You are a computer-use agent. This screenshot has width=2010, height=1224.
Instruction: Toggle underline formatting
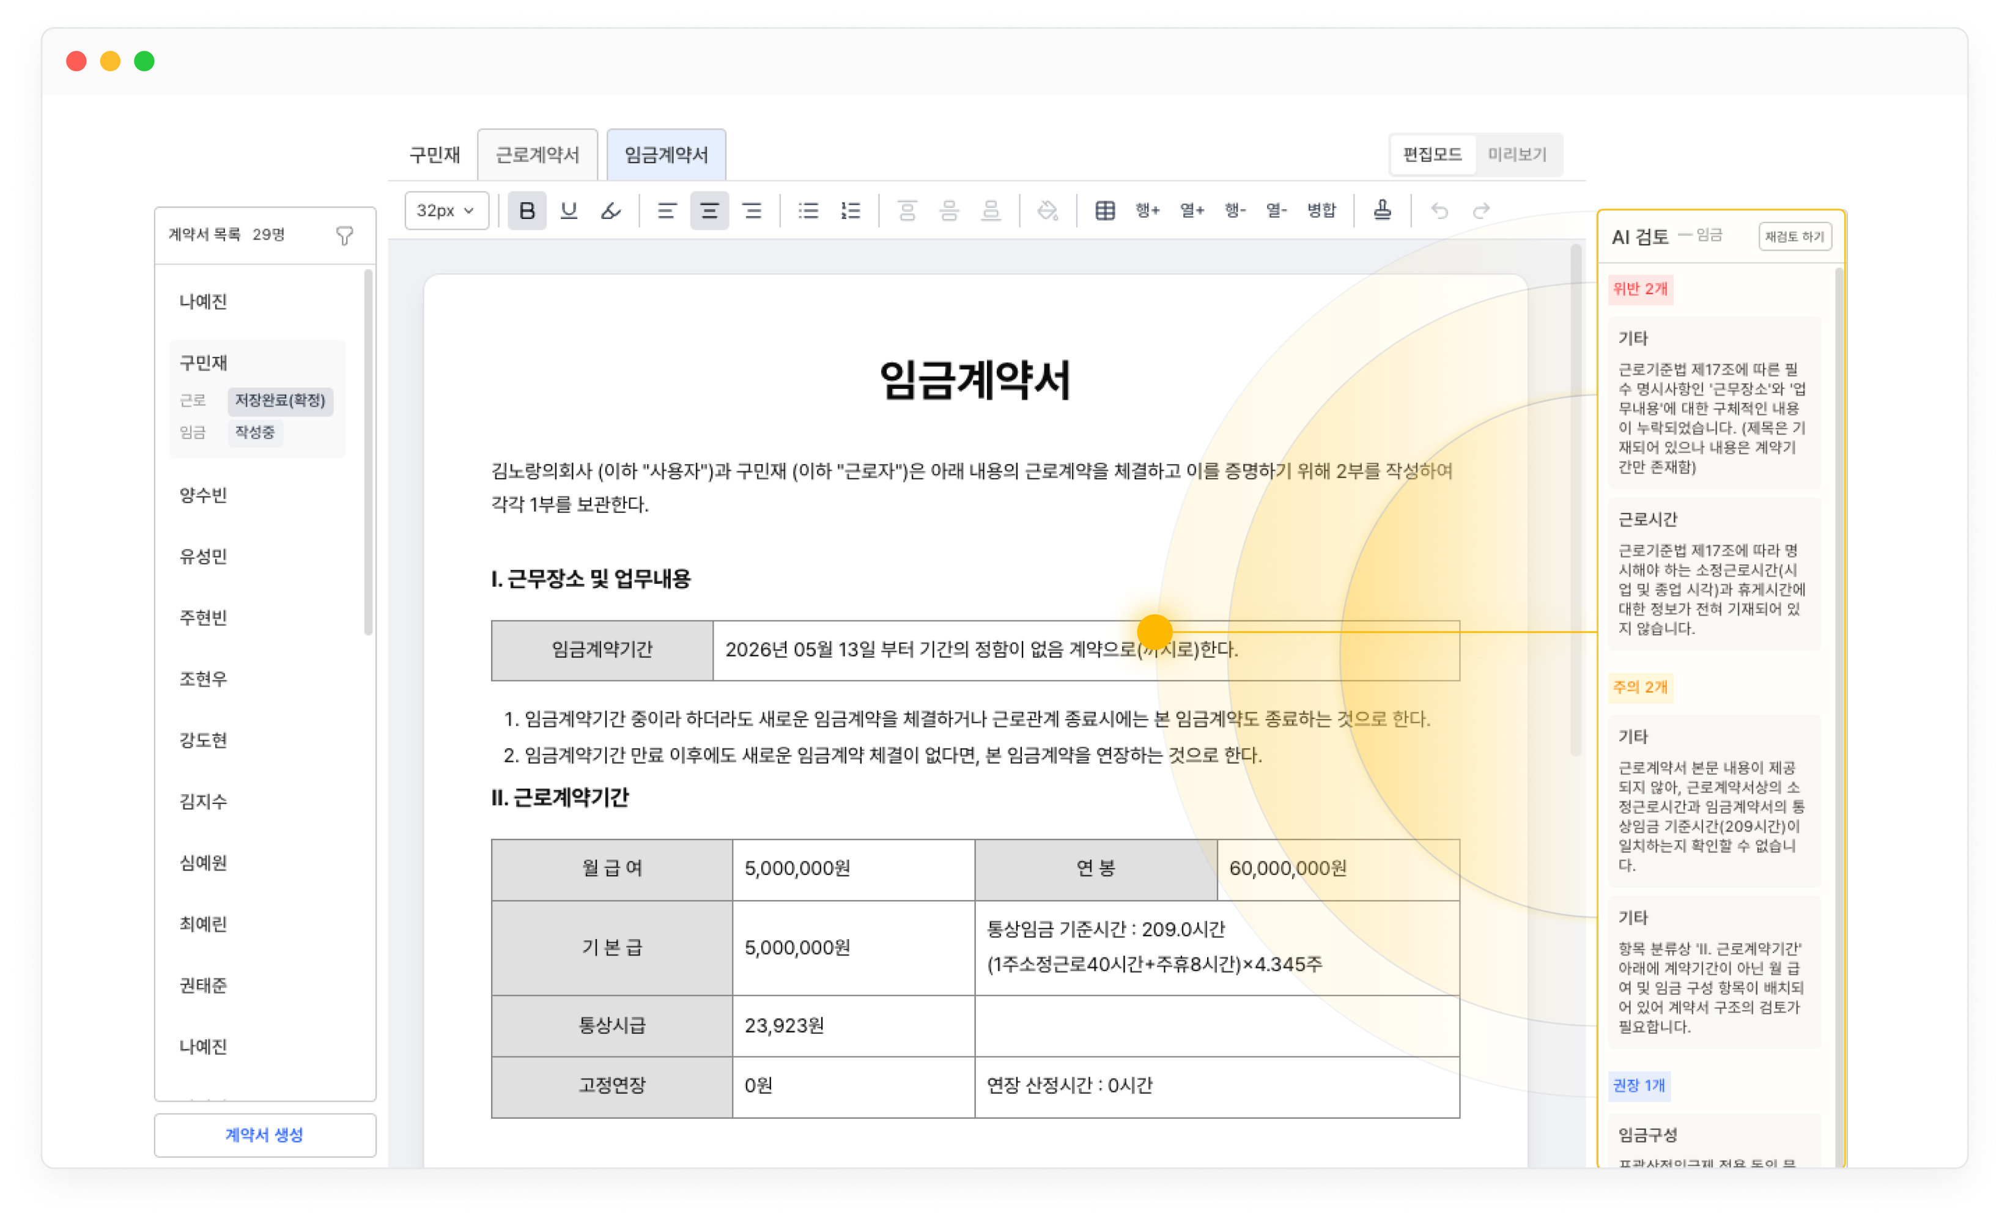click(569, 211)
